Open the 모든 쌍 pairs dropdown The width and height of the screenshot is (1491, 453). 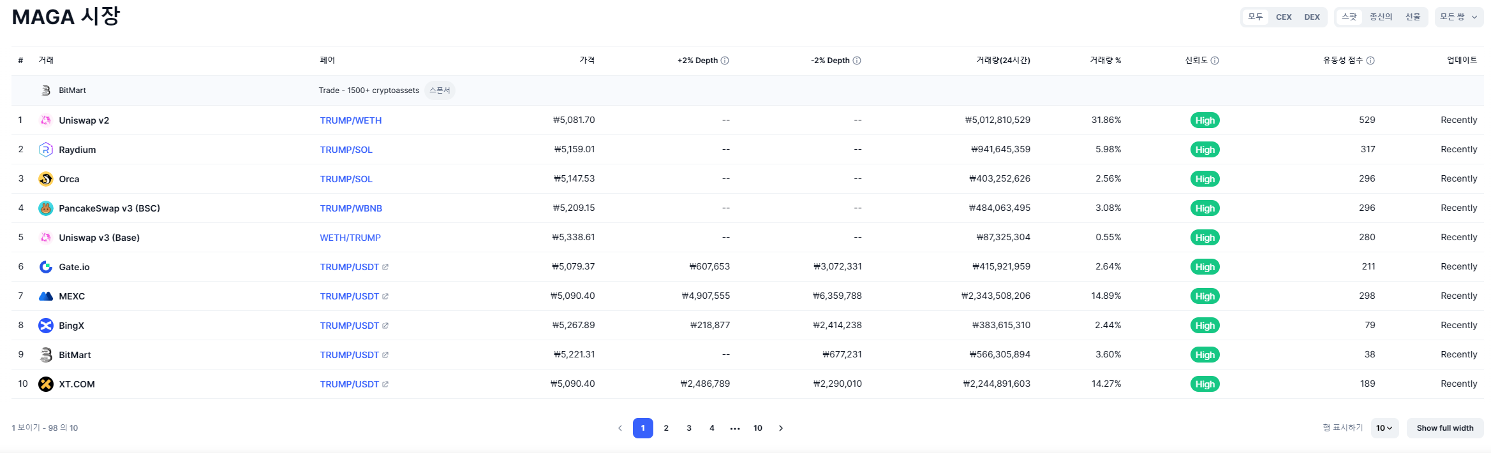click(x=1458, y=17)
